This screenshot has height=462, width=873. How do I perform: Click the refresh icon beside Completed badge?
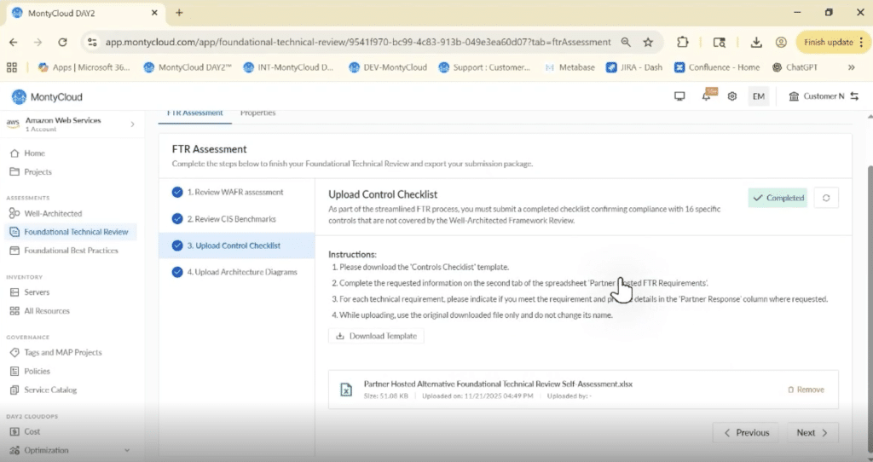[x=825, y=198]
